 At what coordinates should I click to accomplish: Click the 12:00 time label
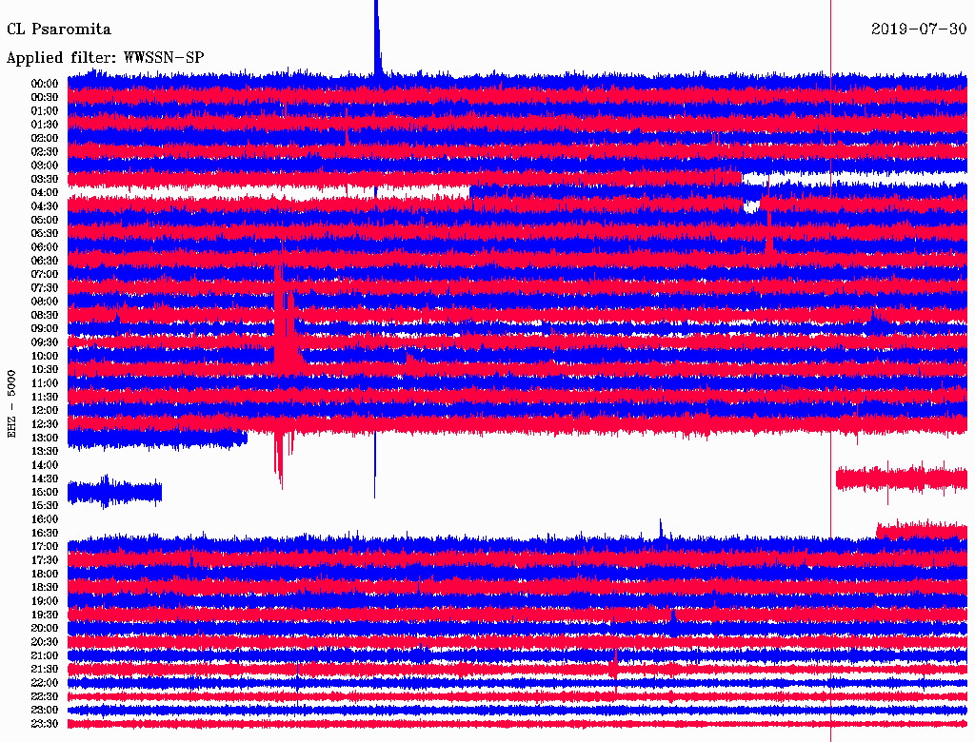(x=45, y=410)
